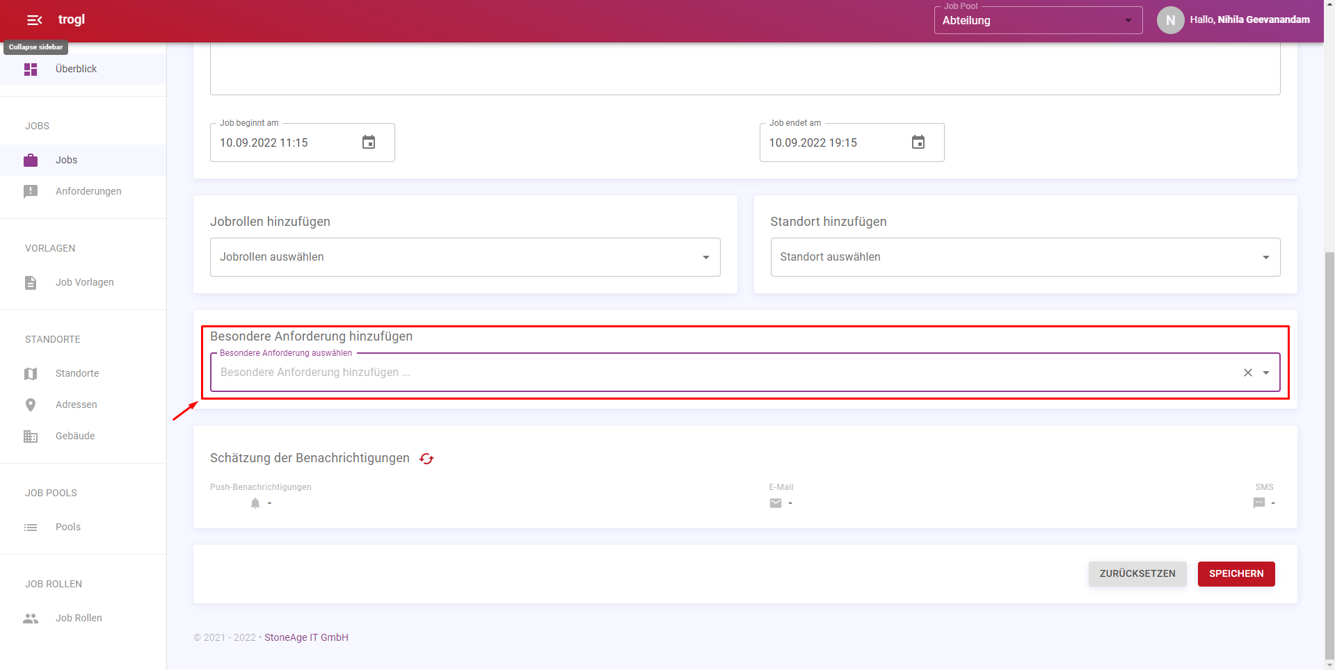
Task: Click the user avatar with letter N
Action: point(1170,20)
